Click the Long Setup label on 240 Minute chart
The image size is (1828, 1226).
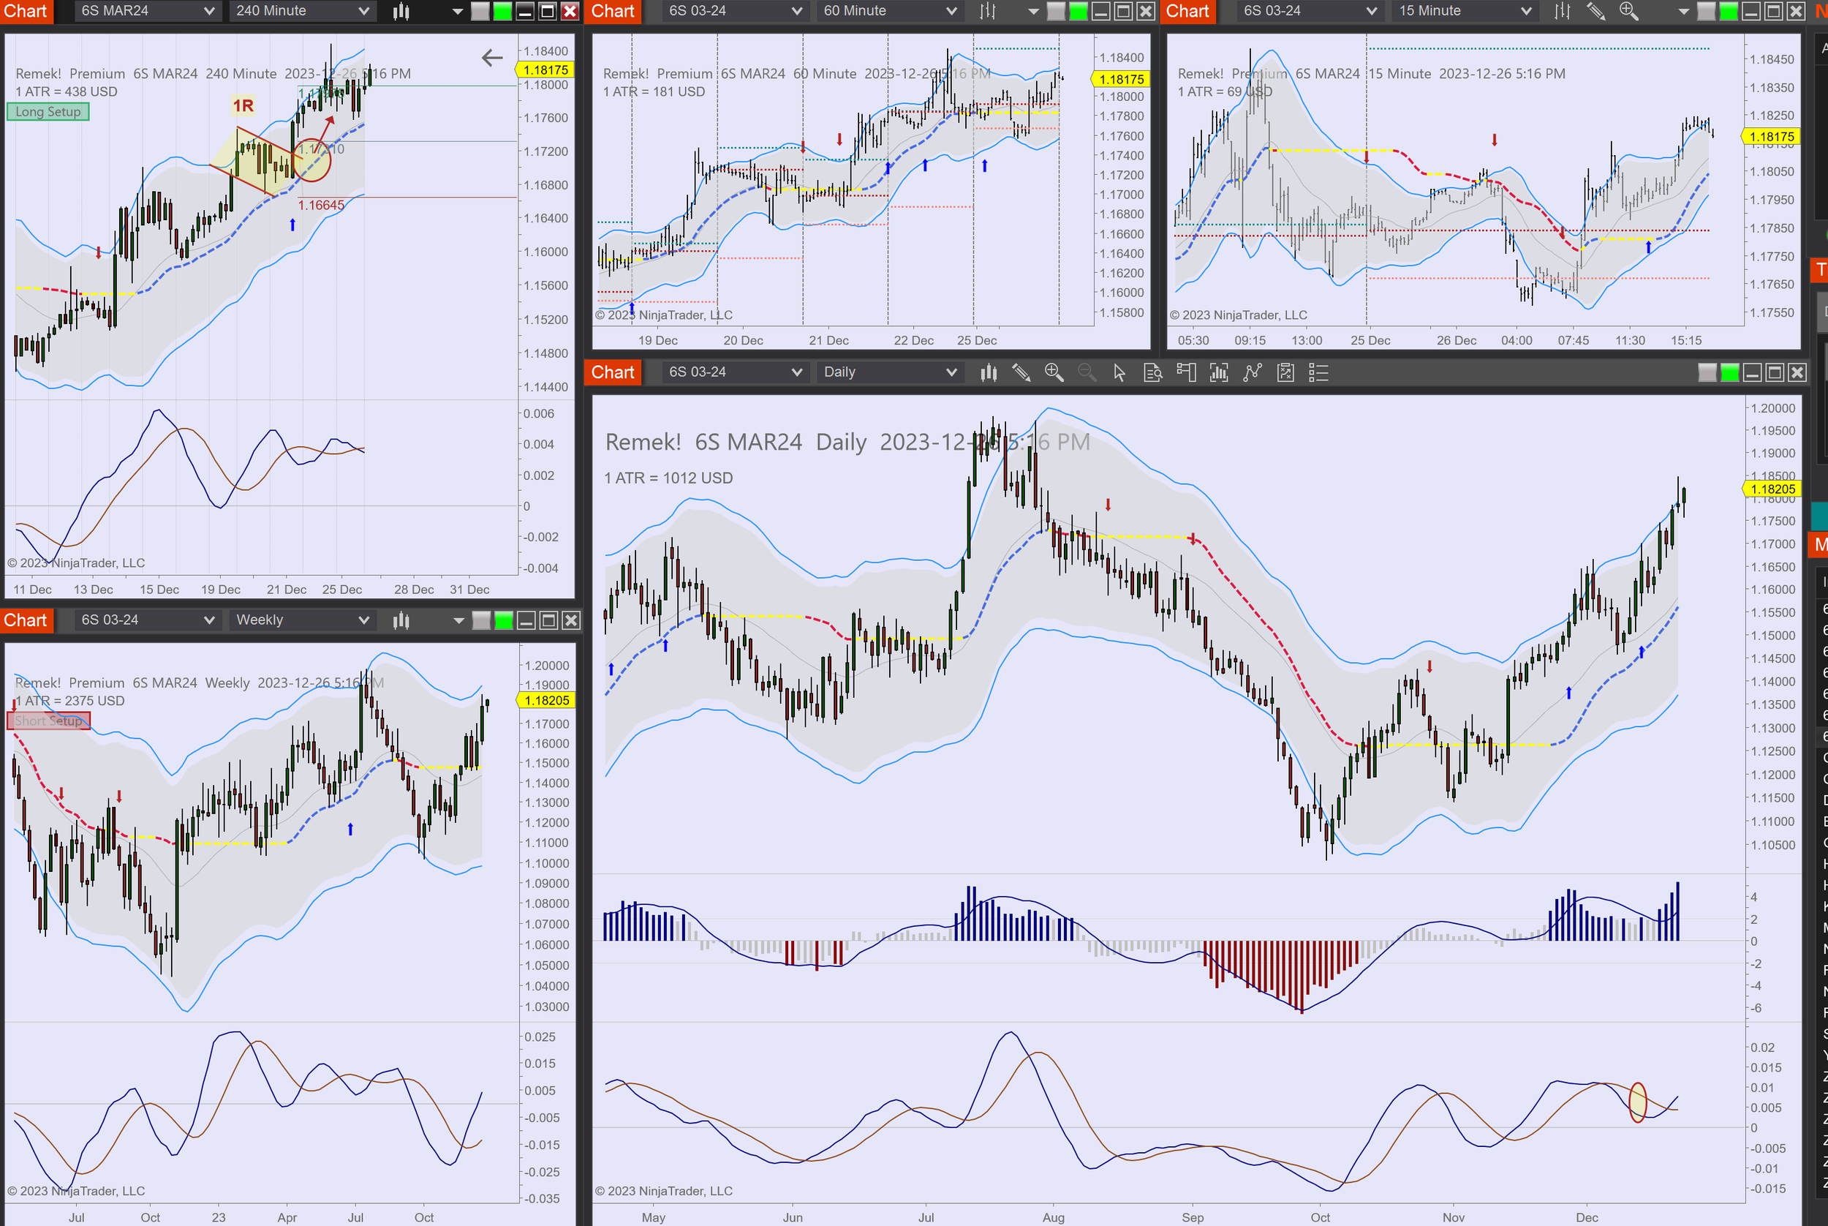click(x=48, y=112)
